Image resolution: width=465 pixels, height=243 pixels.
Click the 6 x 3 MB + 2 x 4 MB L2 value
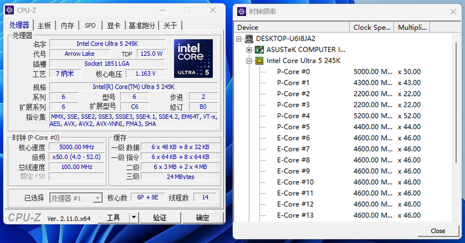(180, 167)
